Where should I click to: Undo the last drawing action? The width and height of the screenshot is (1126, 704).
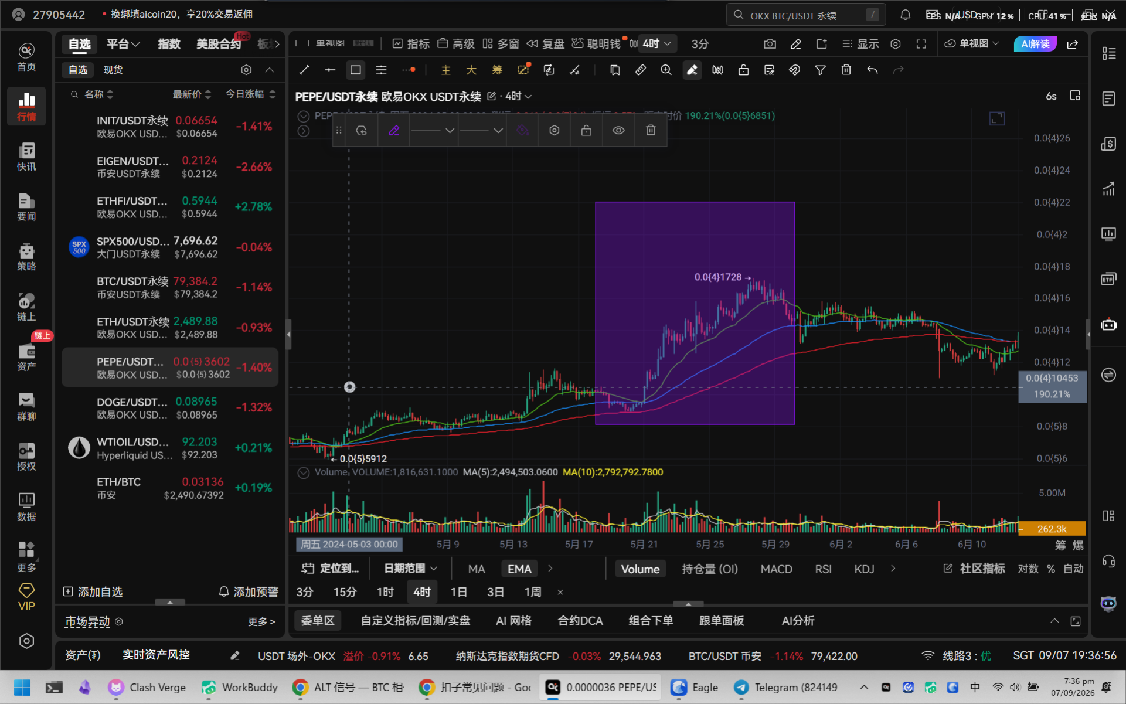tap(872, 70)
